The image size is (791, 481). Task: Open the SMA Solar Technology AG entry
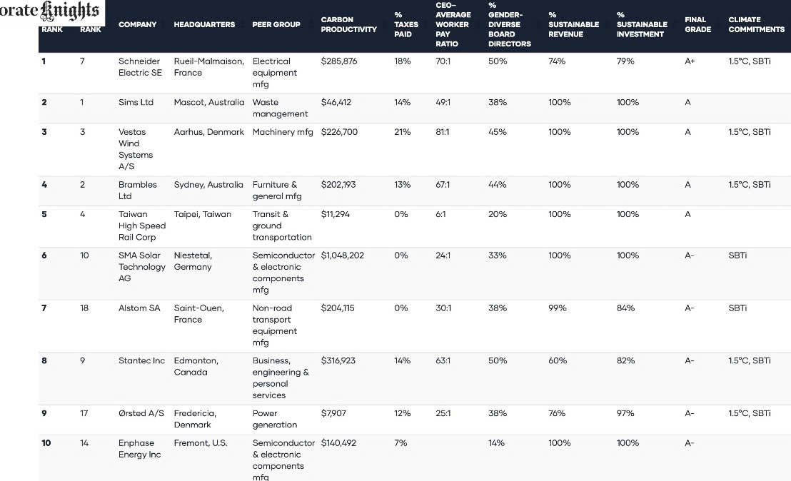pyautogui.click(x=141, y=267)
